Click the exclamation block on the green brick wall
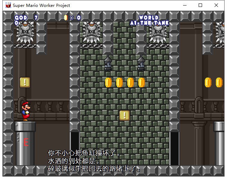 coord(125,116)
